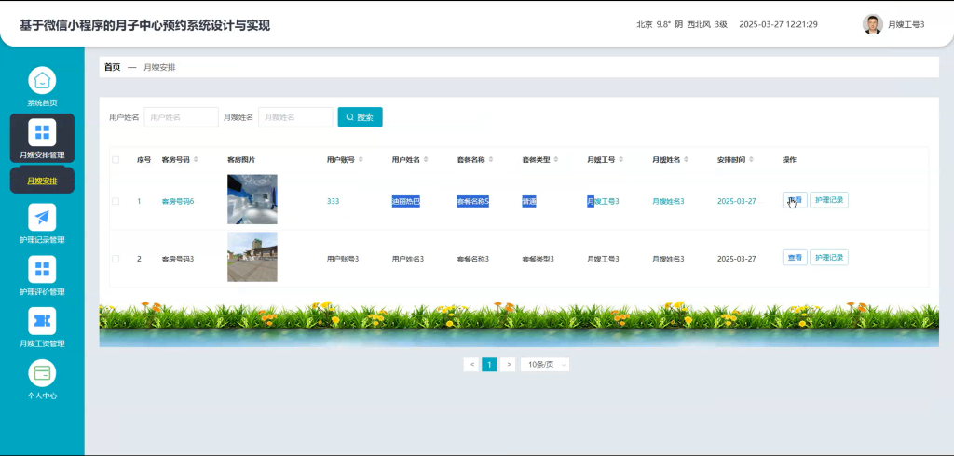
Task: Go to 护理记录管理 menu label
Action: (42, 239)
